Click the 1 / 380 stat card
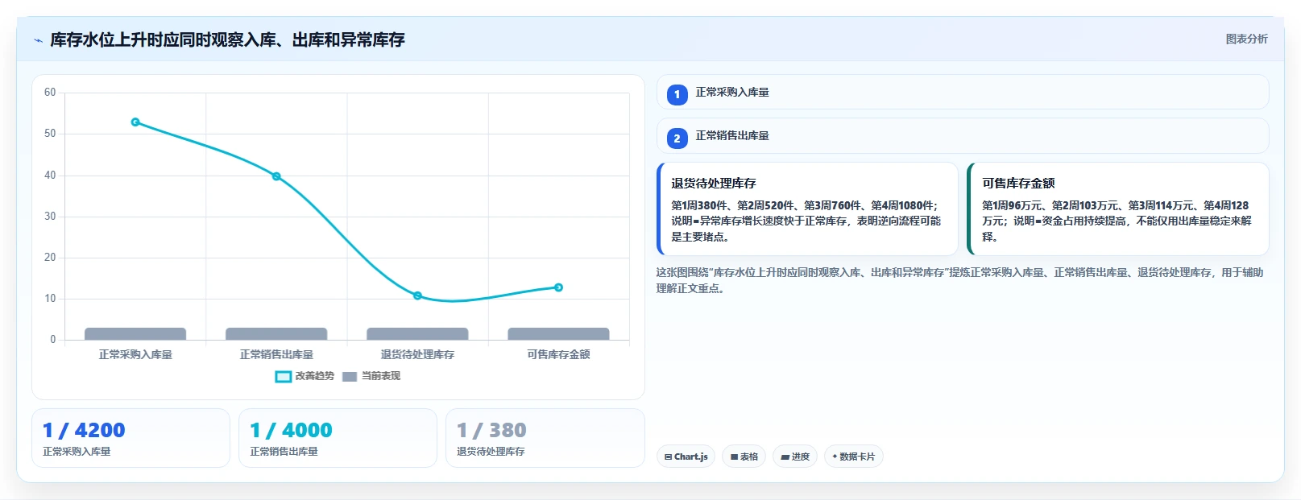 tap(545, 438)
